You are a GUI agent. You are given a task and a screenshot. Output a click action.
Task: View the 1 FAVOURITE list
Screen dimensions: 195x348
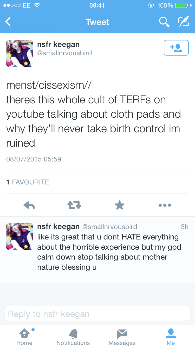[28, 182]
